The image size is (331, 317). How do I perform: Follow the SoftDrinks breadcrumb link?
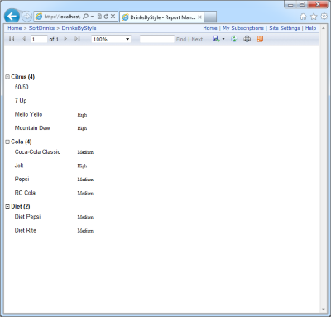pos(41,28)
